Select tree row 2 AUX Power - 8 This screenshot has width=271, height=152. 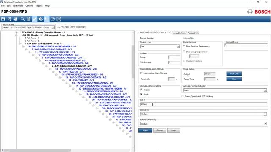pyautogui.click(x=32, y=41)
